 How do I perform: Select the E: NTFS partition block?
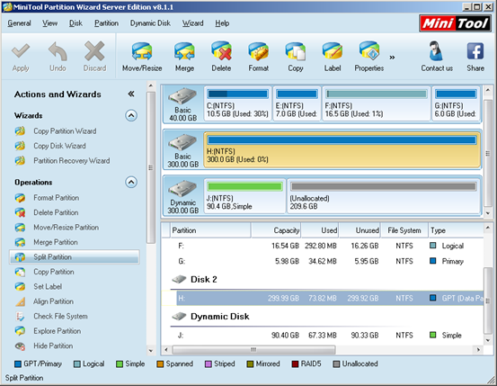(297, 103)
